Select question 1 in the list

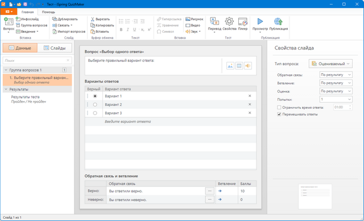tap(37, 80)
